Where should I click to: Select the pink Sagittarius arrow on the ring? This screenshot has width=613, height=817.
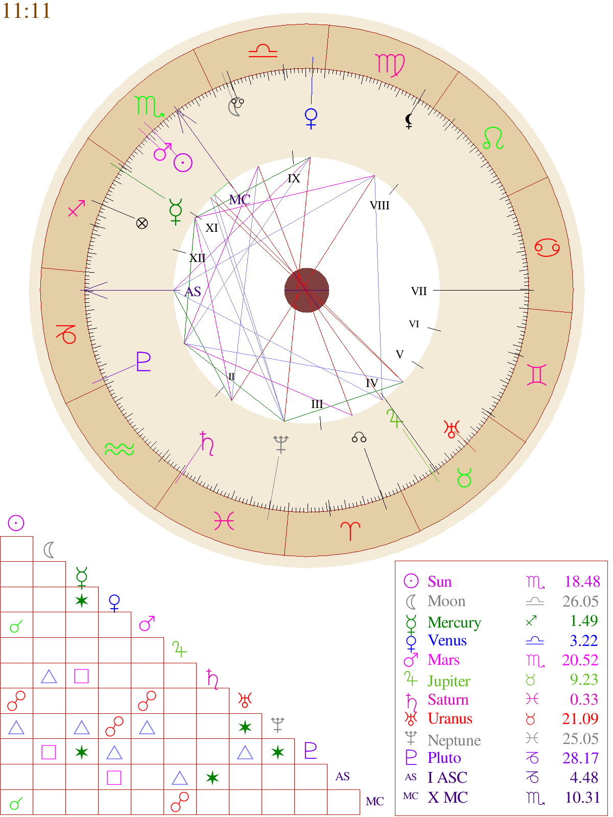point(76,208)
